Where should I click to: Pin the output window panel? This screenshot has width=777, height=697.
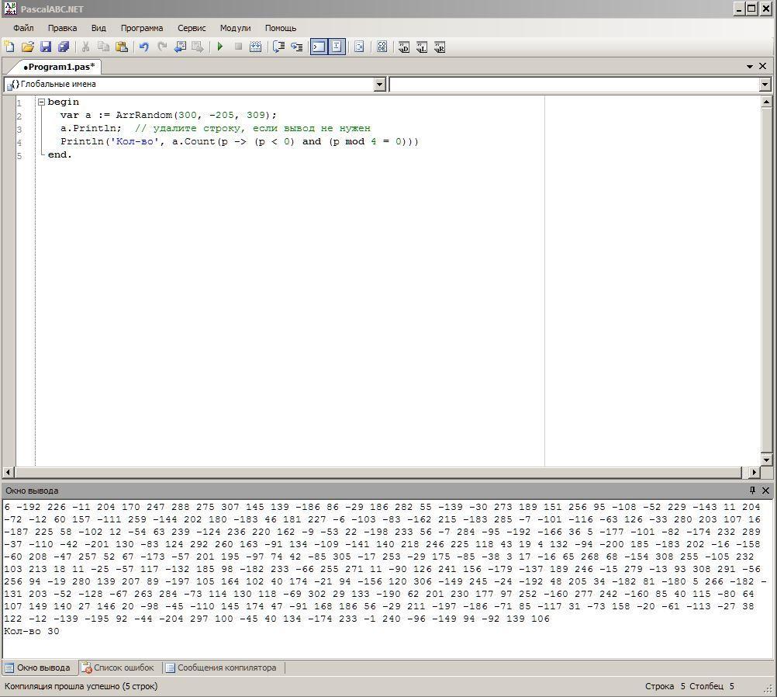[x=751, y=491]
